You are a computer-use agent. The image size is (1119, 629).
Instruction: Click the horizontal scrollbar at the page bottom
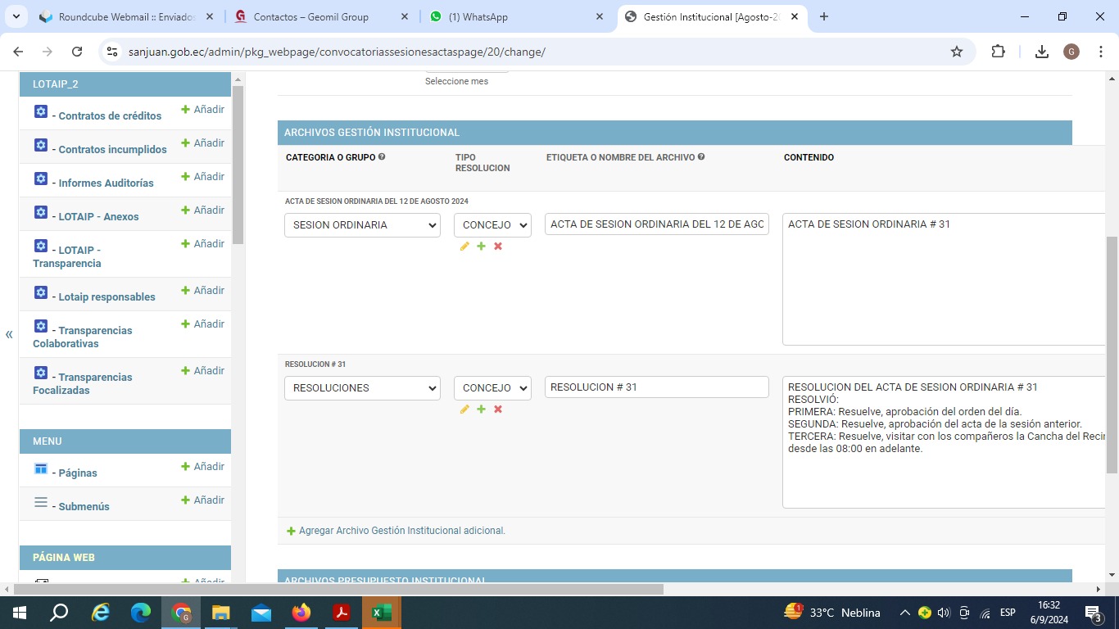pyautogui.click(x=338, y=589)
